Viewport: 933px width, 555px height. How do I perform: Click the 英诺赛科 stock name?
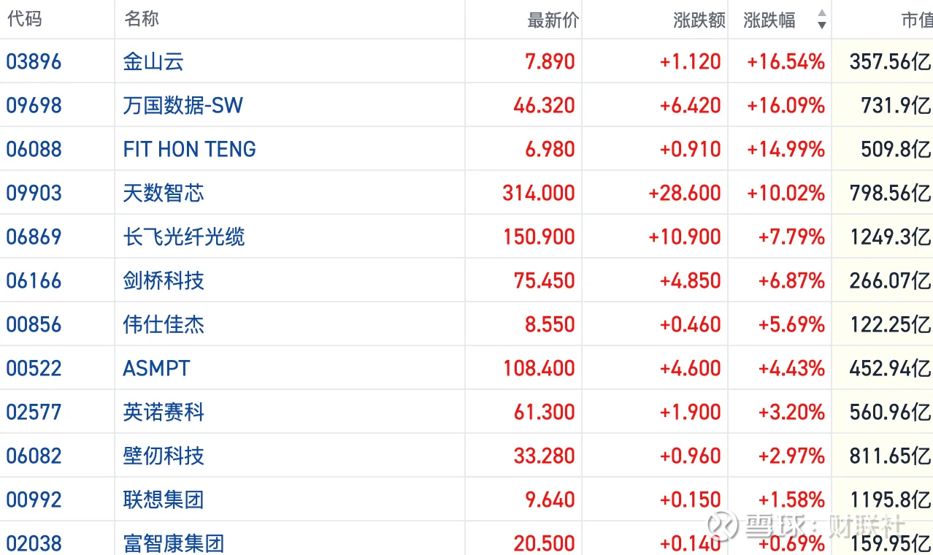164,412
